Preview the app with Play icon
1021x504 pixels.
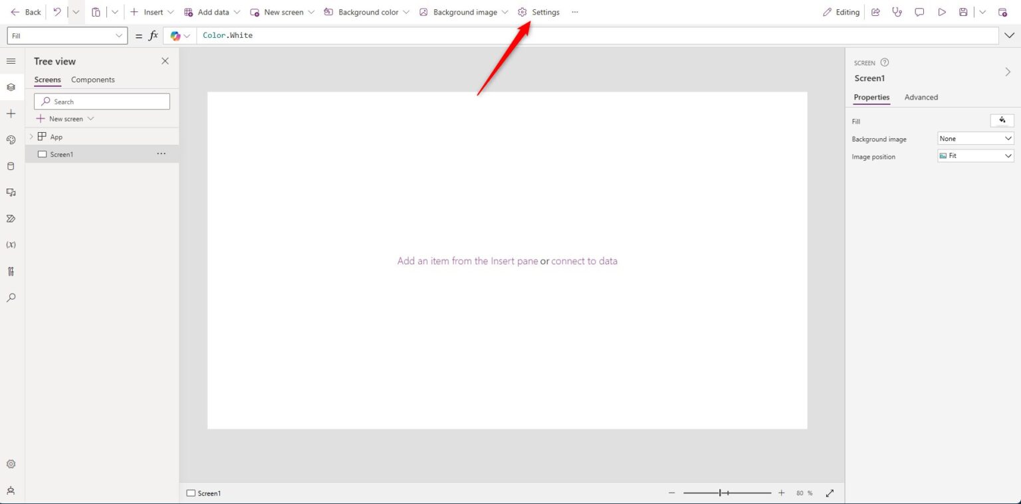[x=942, y=12]
